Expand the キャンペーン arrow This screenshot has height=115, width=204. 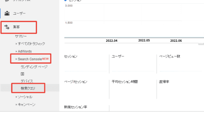click(x=16, y=104)
